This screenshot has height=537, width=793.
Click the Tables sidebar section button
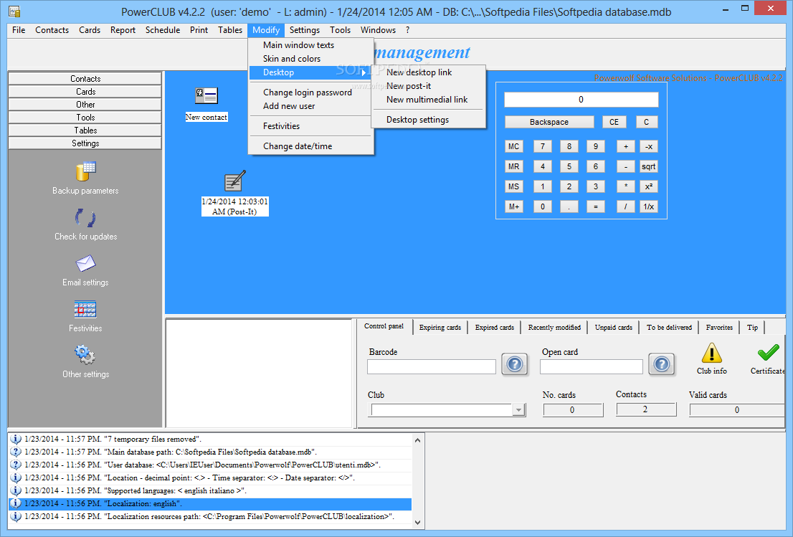85,130
